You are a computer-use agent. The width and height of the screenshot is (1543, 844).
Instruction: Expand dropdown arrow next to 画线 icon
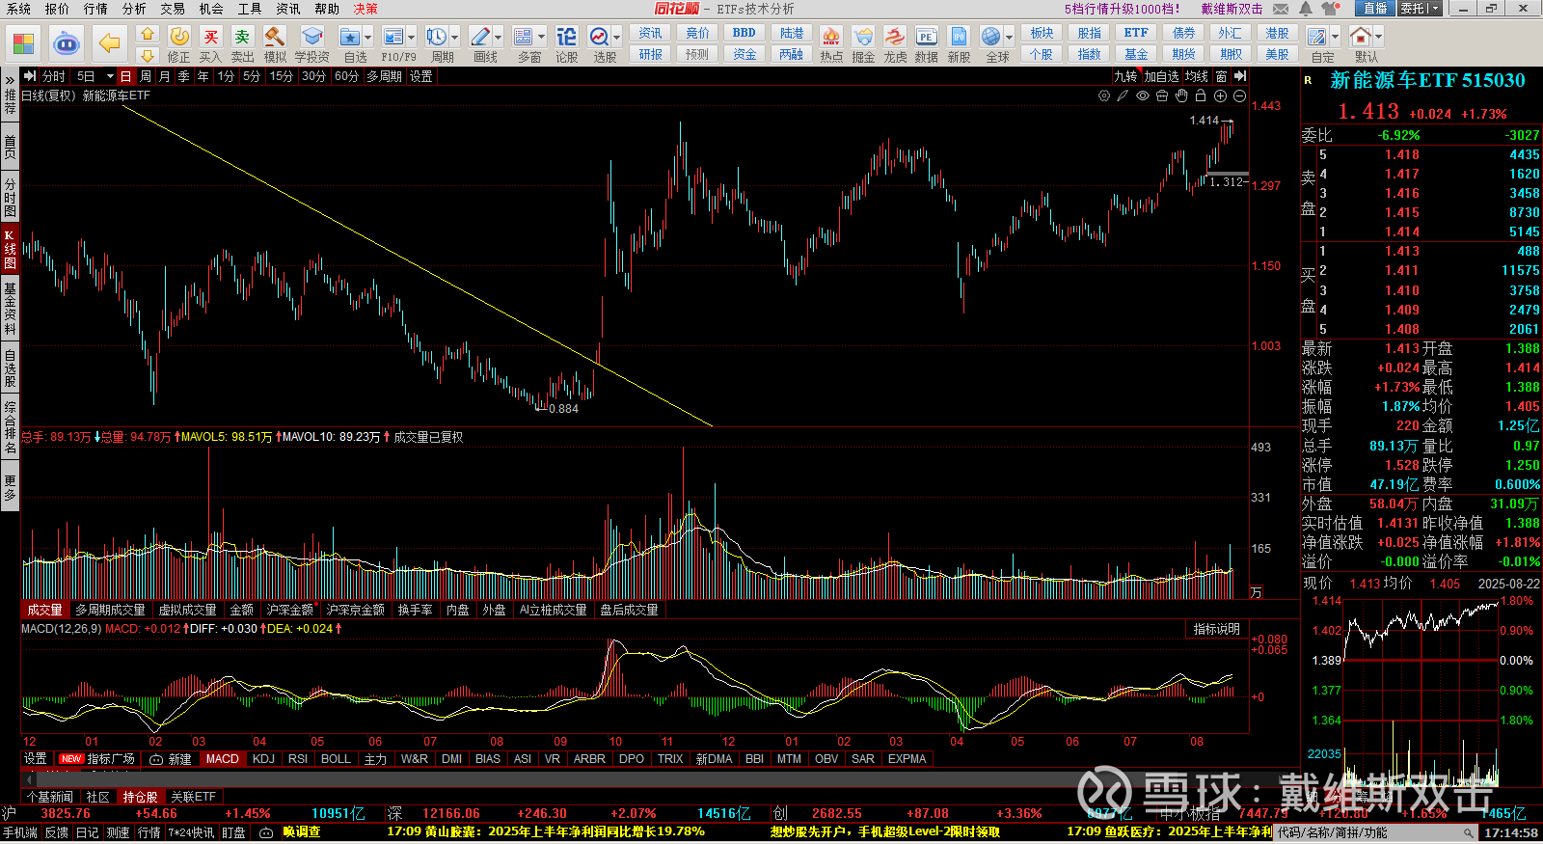pos(499,38)
